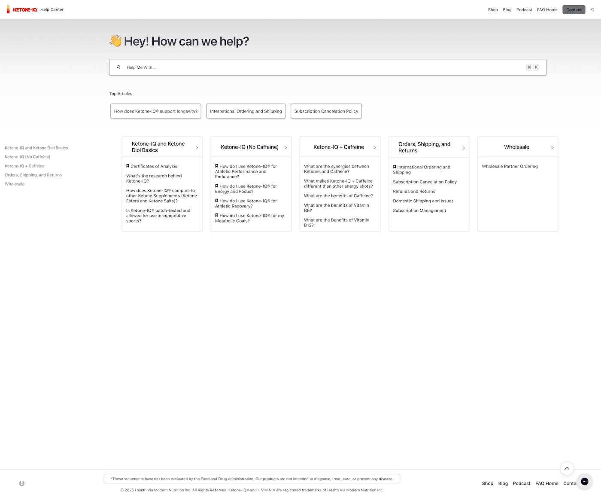601x497 pixels.
Task: Click the small footer logo icon
Action: [22, 483]
